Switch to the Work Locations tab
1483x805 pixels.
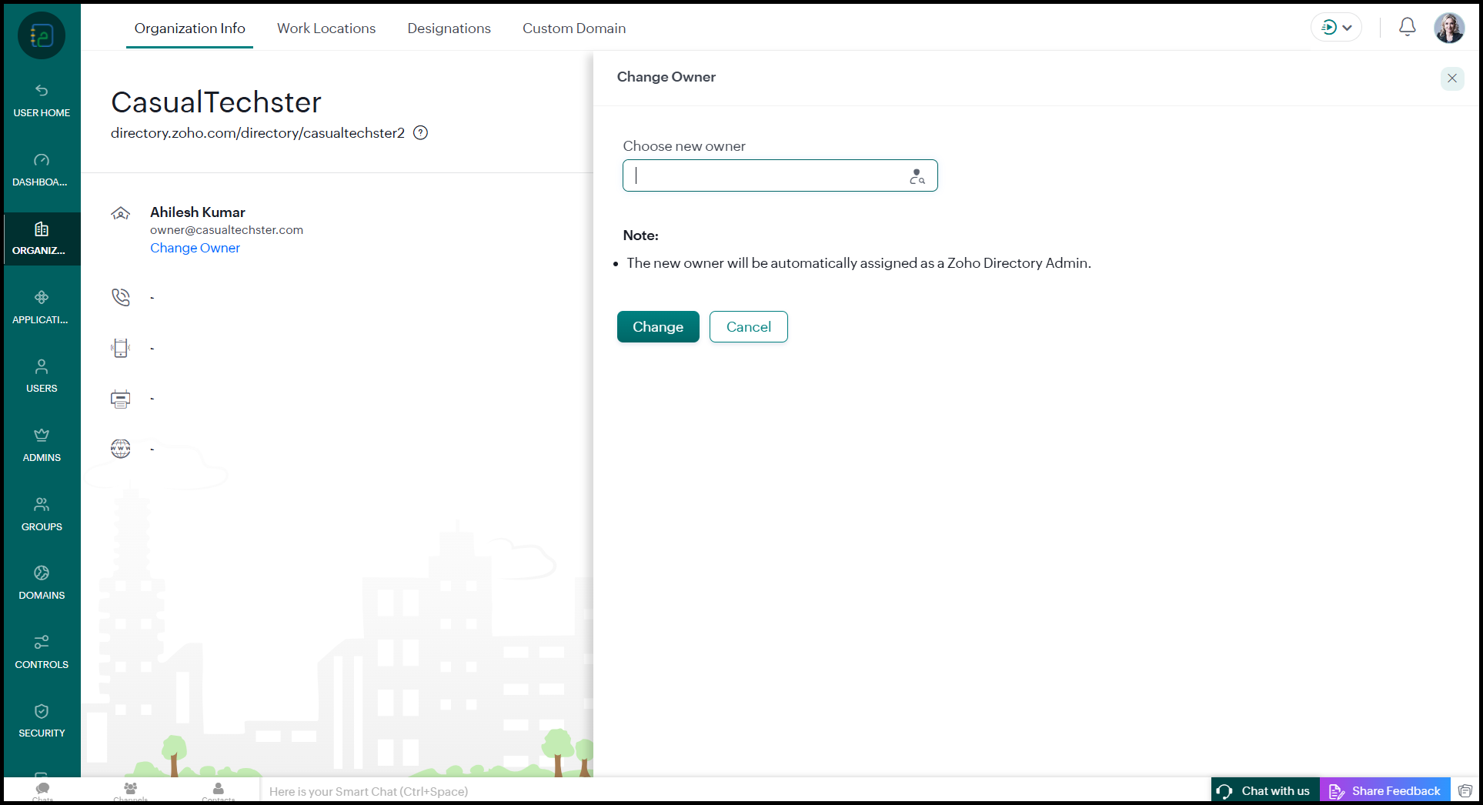326,28
